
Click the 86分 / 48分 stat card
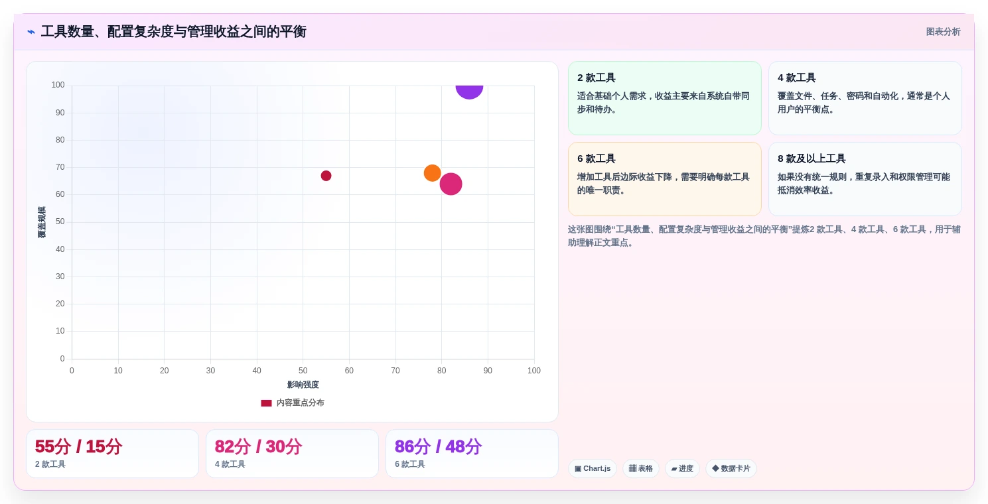(472, 454)
